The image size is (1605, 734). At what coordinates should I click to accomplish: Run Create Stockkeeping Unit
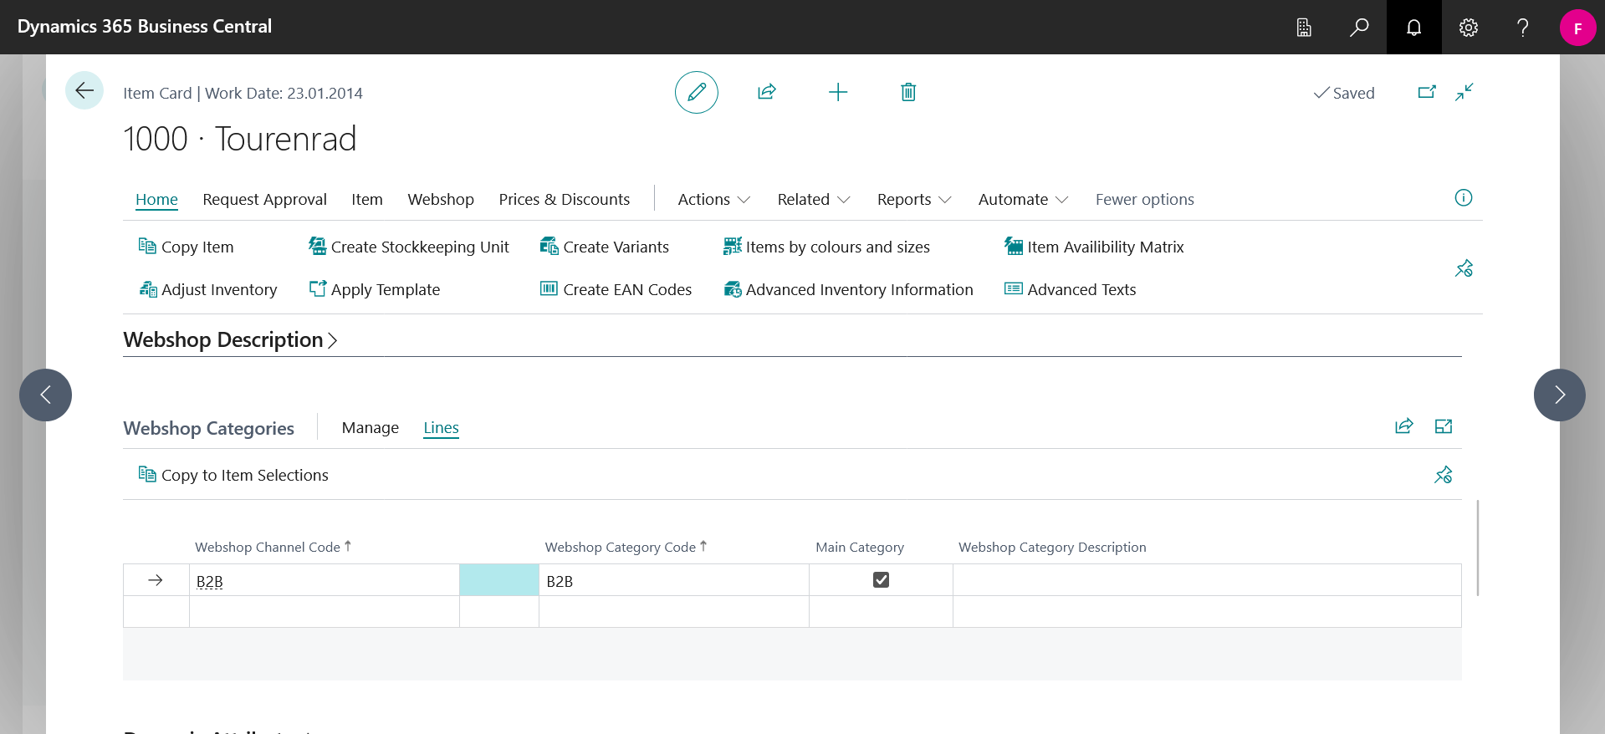click(408, 247)
